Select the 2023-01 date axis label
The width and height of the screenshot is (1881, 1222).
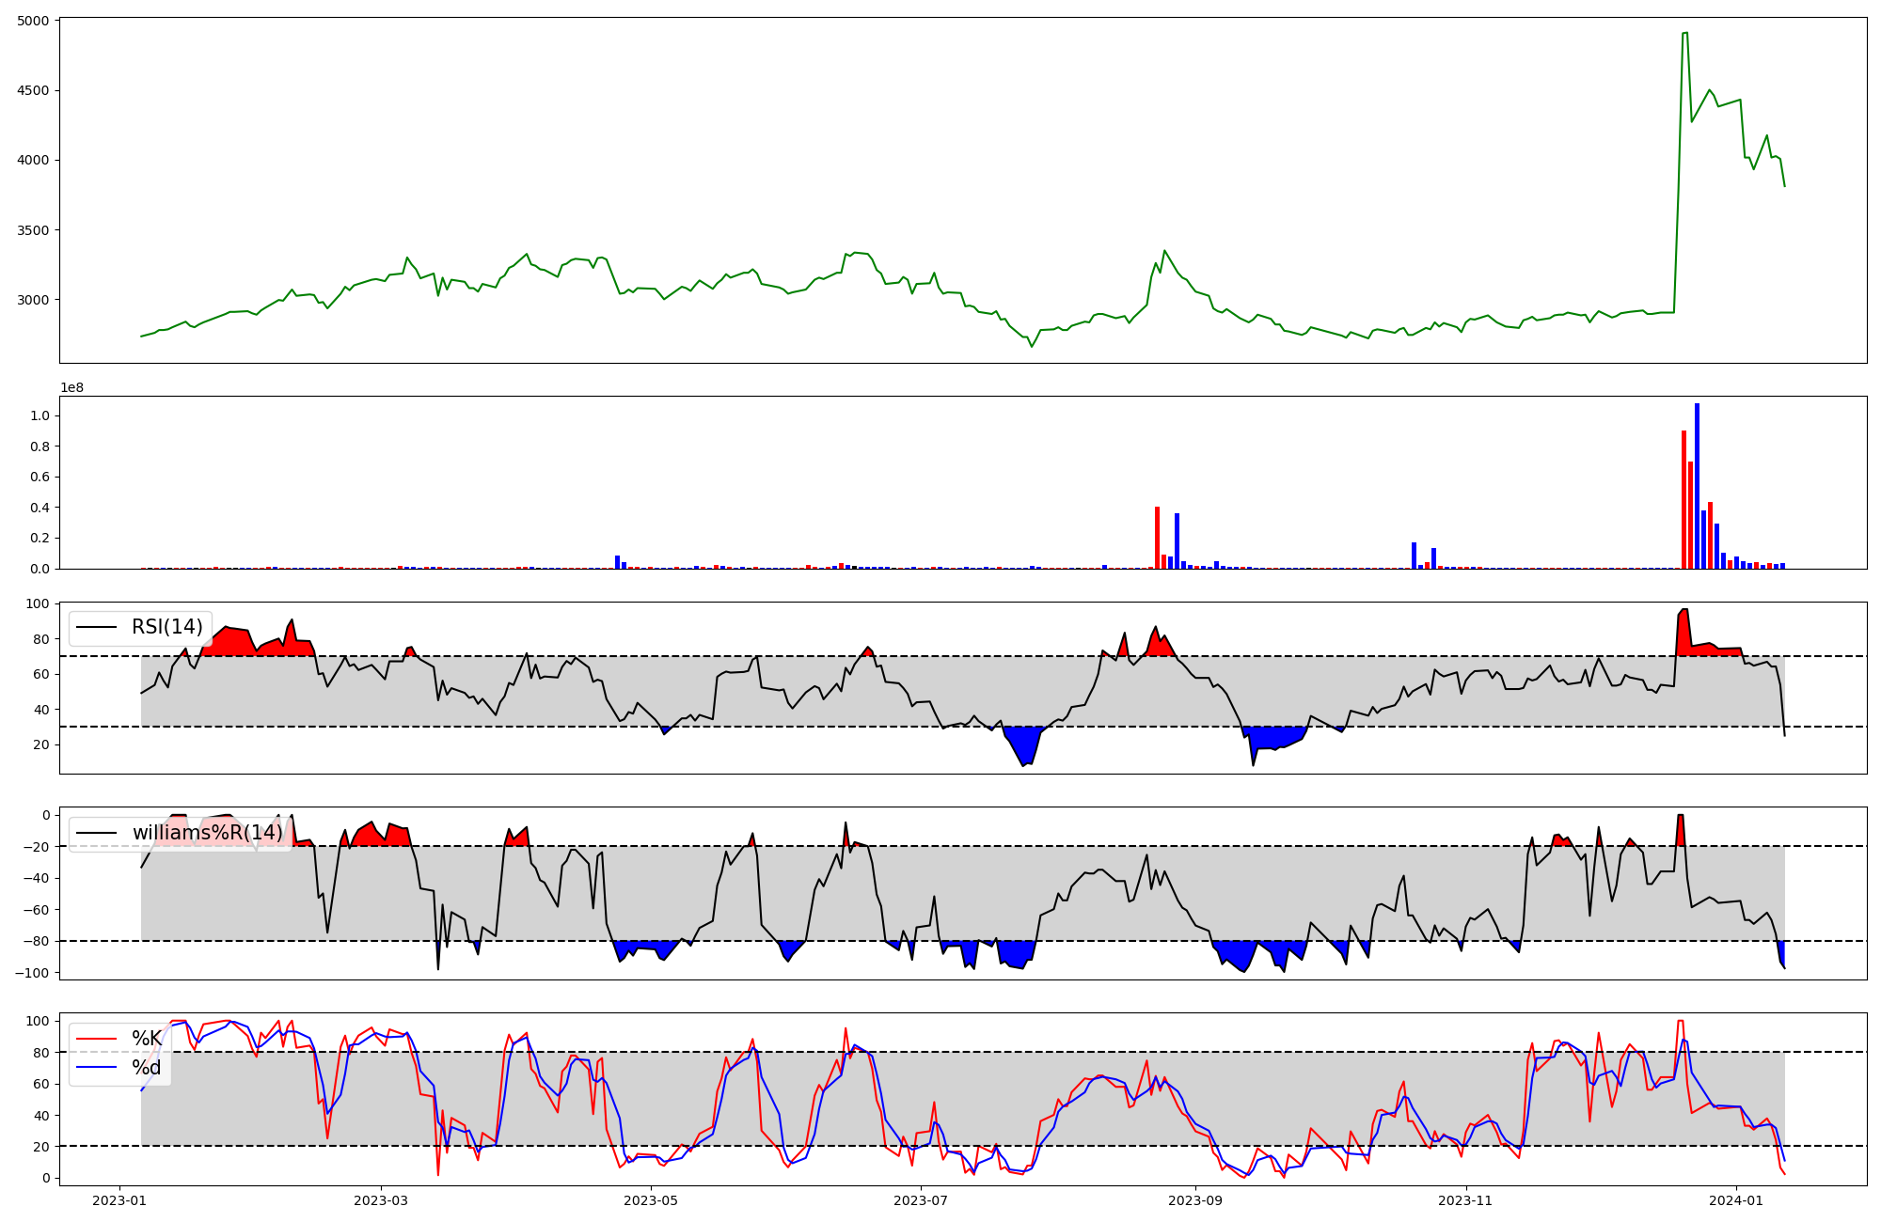point(119,1200)
